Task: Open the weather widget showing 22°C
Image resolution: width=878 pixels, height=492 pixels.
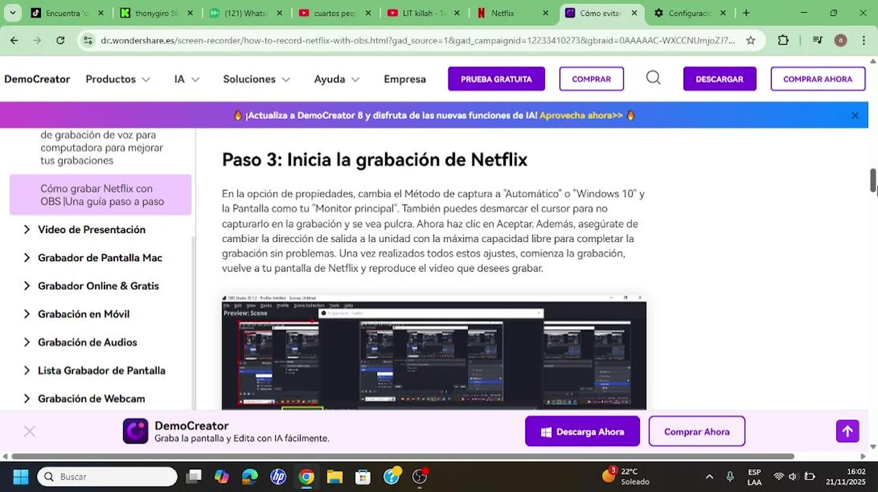Action: 626,476
